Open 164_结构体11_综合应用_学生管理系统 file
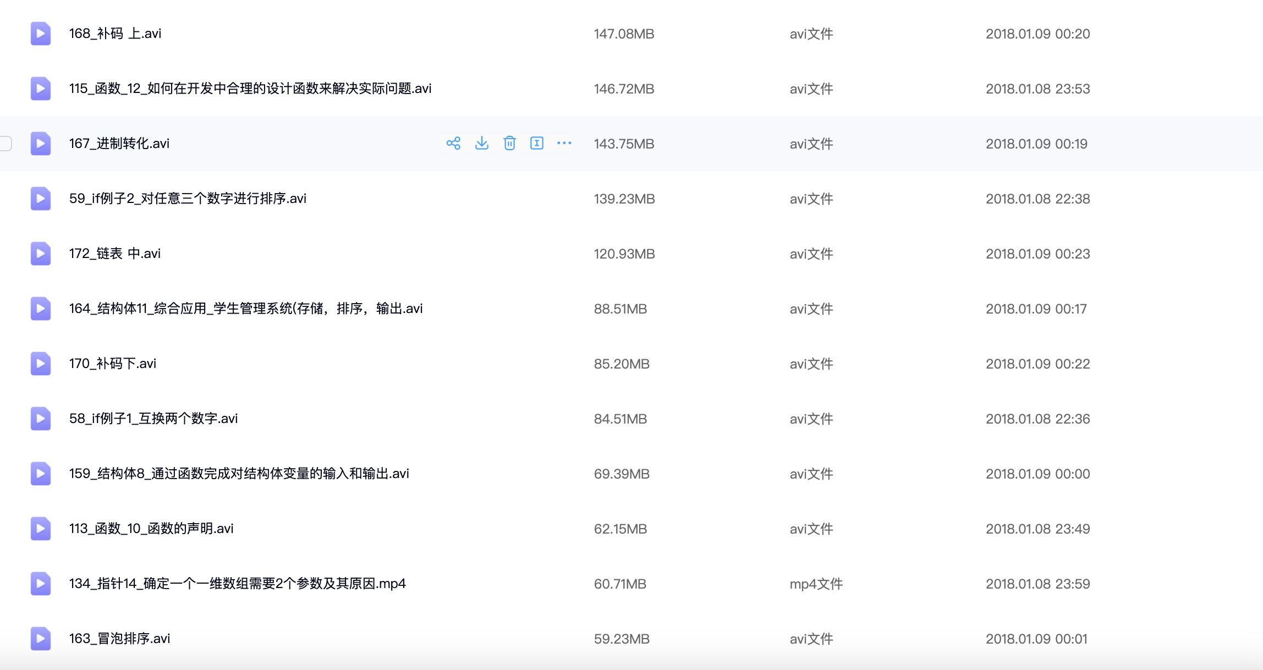The height and width of the screenshot is (670, 1263). pos(246,309)
